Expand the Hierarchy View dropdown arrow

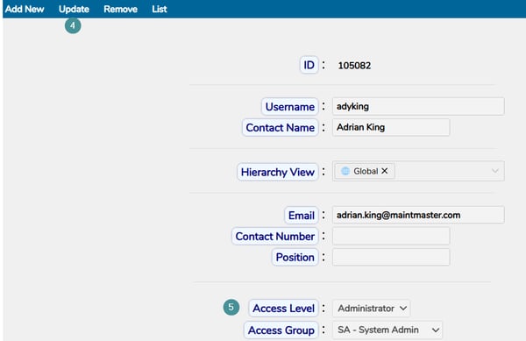point(494,171)
